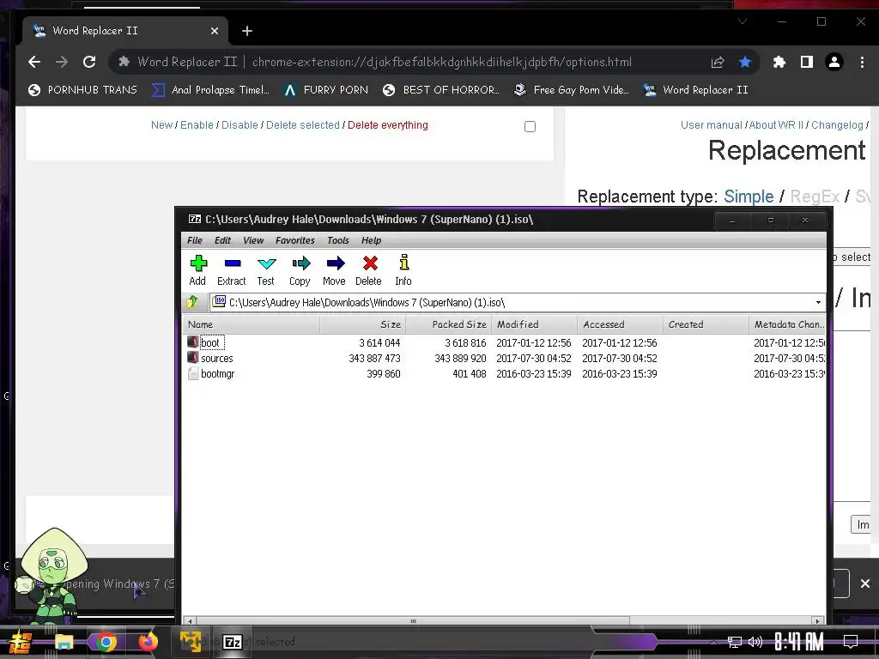Click the right arrow of 7-Zip scrollbar

[x=817, y=621]
